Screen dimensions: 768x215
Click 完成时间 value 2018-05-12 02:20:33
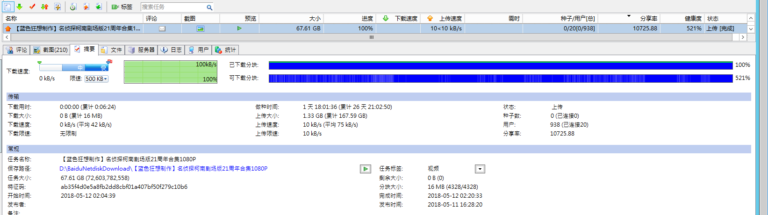(455, 196)
